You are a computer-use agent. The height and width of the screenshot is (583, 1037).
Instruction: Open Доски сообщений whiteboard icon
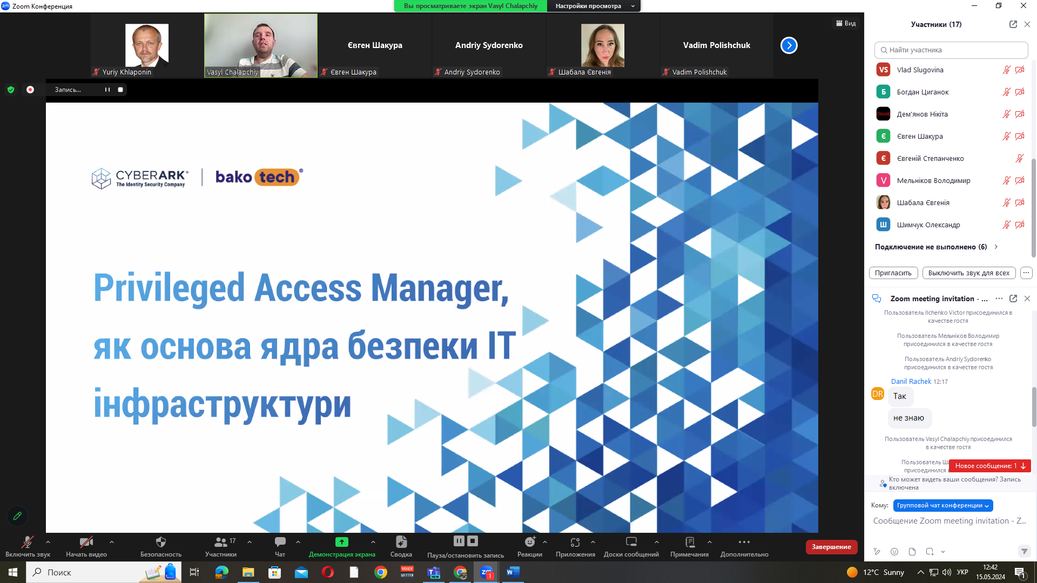(631, 546)
